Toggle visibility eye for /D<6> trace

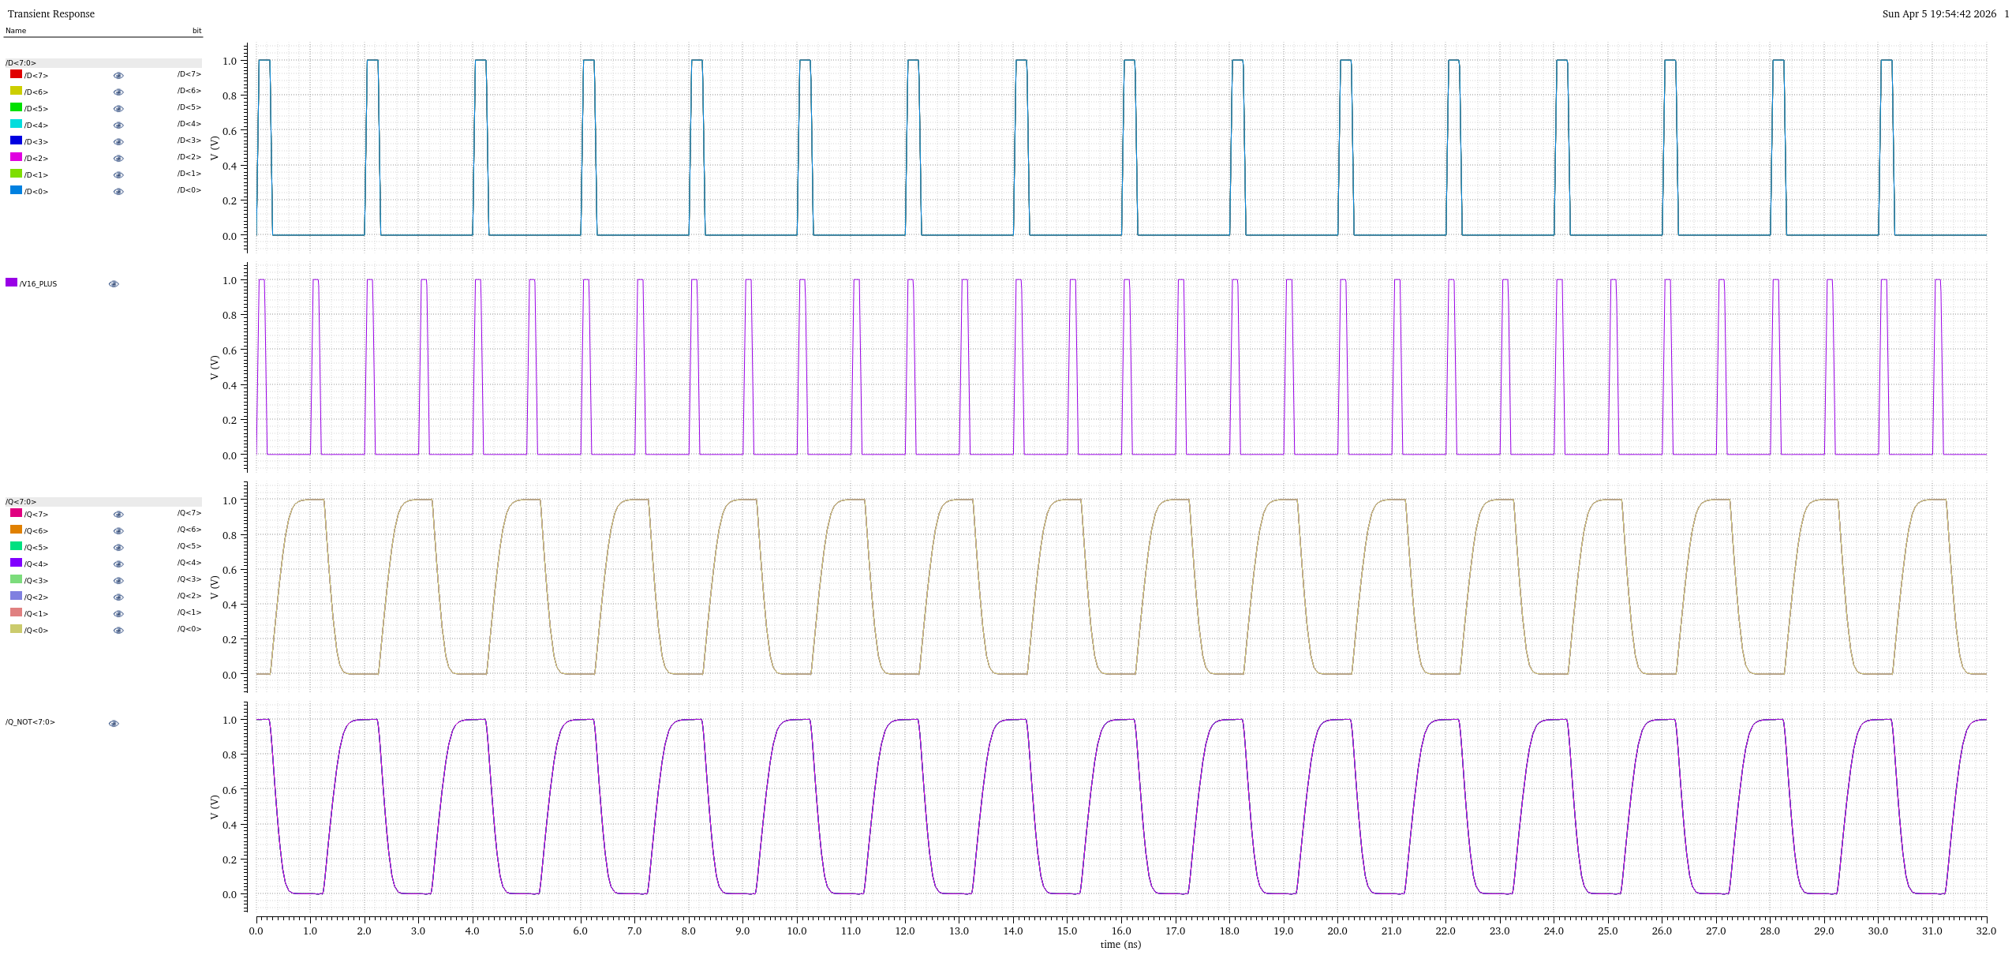118,92
